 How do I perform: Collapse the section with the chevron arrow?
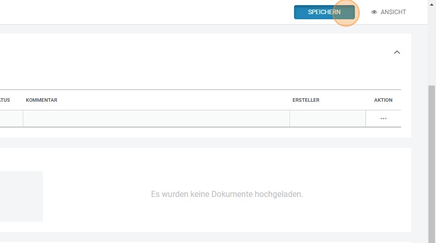(397, 52)
